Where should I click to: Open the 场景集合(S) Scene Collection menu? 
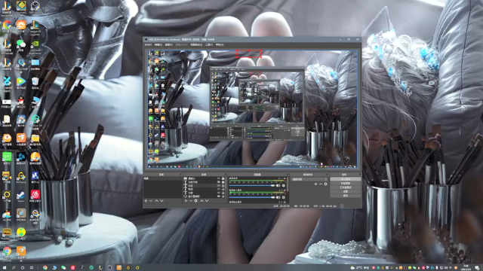(x=196, y=45)
